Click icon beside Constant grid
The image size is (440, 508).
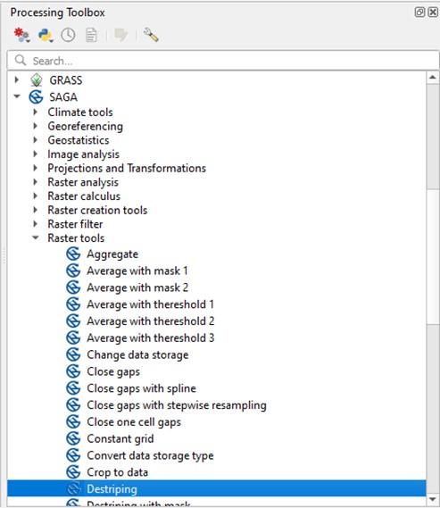(73, 438)
